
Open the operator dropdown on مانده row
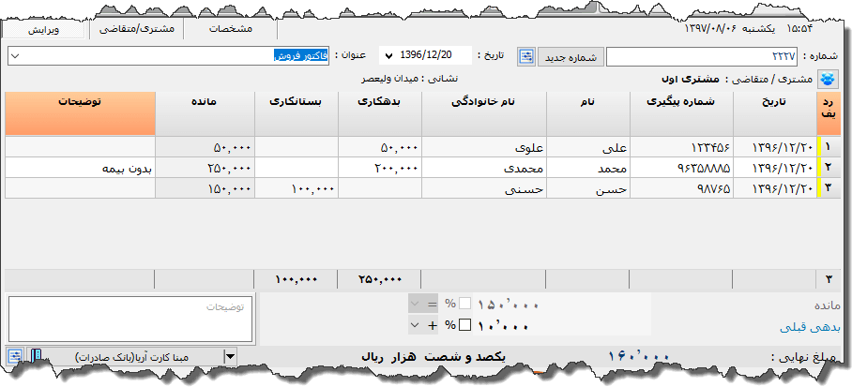pyautogui.click(x=415, y=304)
